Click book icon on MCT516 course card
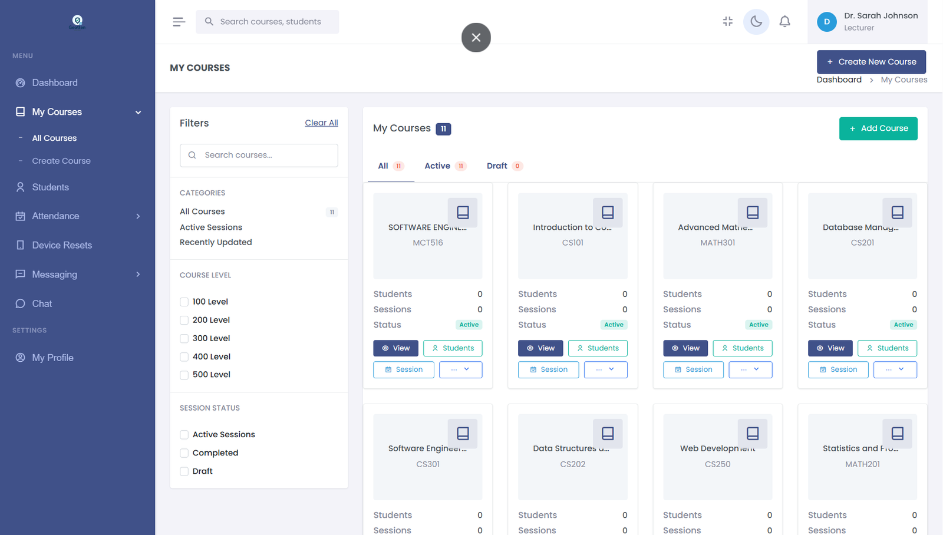 [x=463, y=212]
